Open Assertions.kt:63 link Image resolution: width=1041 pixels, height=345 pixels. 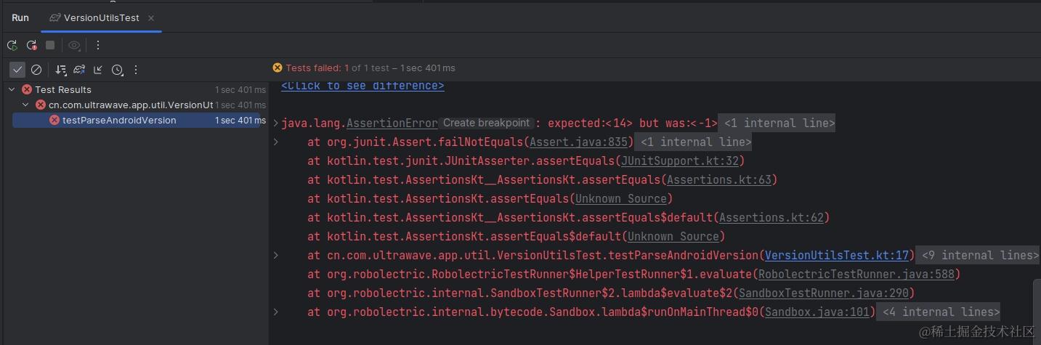pos(718,179)
